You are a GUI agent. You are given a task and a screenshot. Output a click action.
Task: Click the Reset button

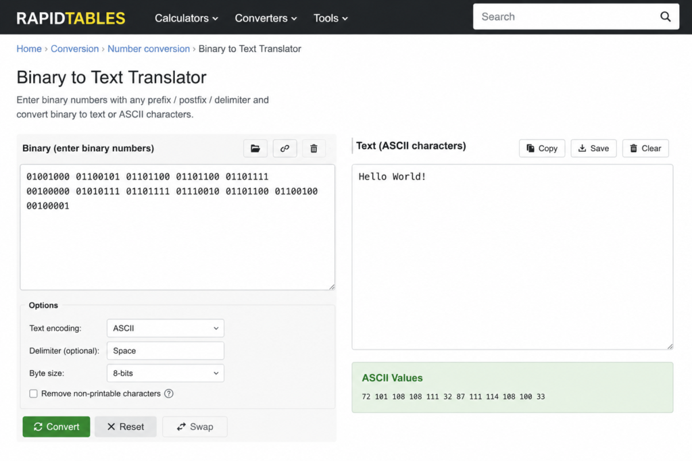click(126, 427)
